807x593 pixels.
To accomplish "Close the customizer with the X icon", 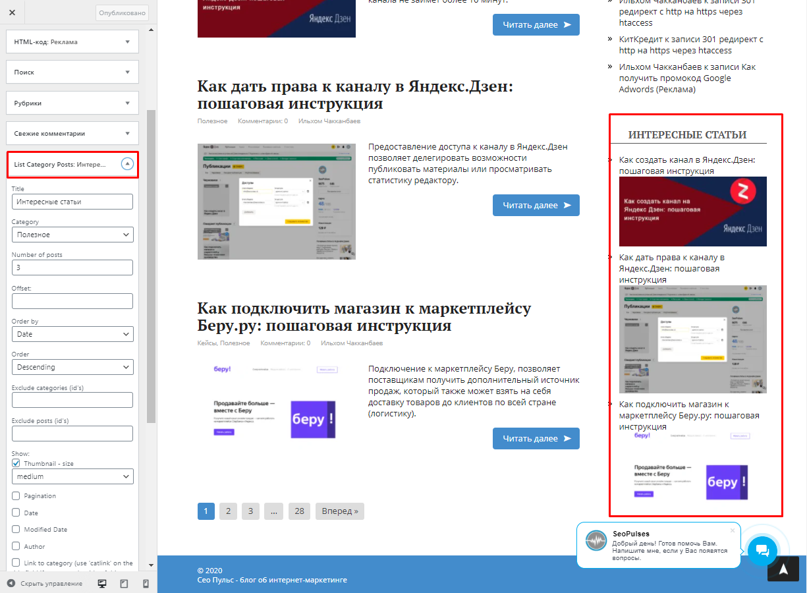I will tap(13, 13).
